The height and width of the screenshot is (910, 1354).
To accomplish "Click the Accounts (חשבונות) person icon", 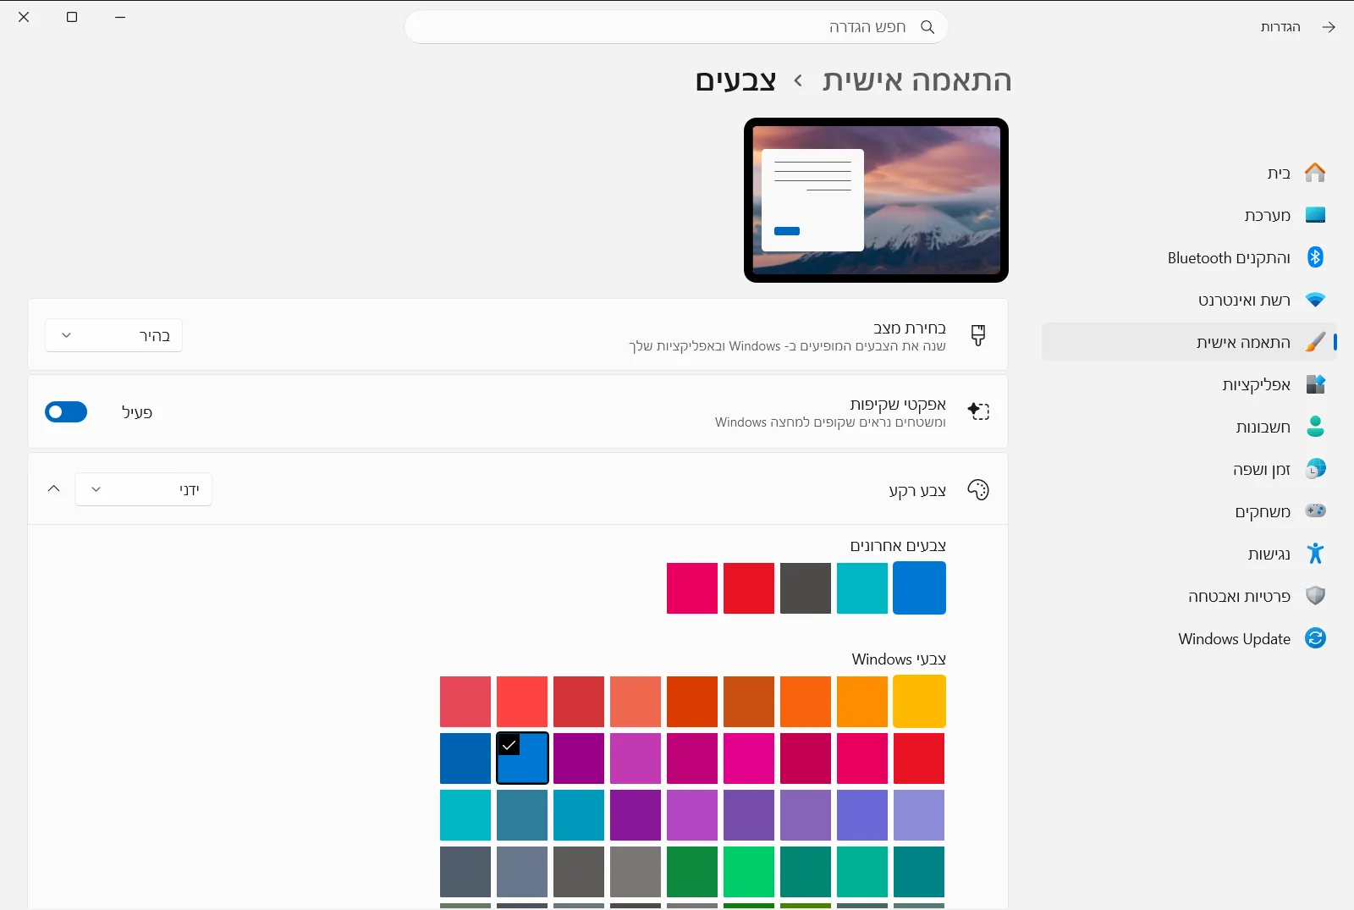I will 1315,427.
